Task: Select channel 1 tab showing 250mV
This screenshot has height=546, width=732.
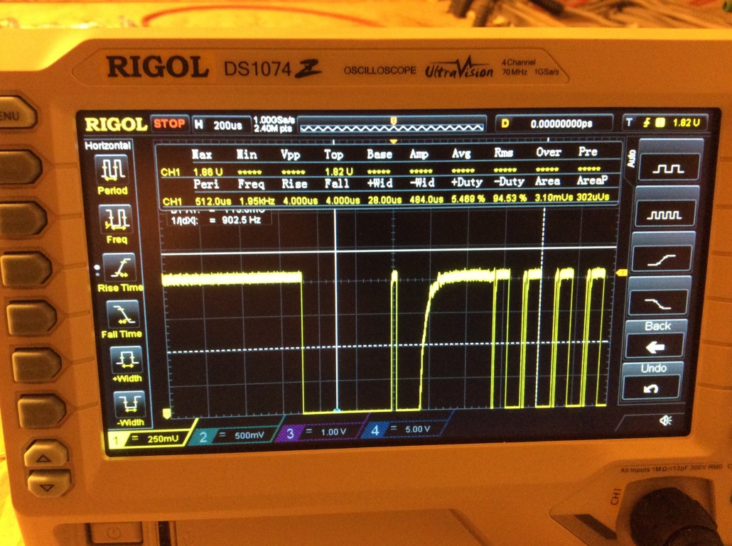Action: pos(151,438)
